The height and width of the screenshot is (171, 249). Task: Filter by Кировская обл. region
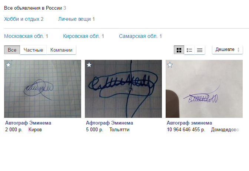(x=83, y=36)
